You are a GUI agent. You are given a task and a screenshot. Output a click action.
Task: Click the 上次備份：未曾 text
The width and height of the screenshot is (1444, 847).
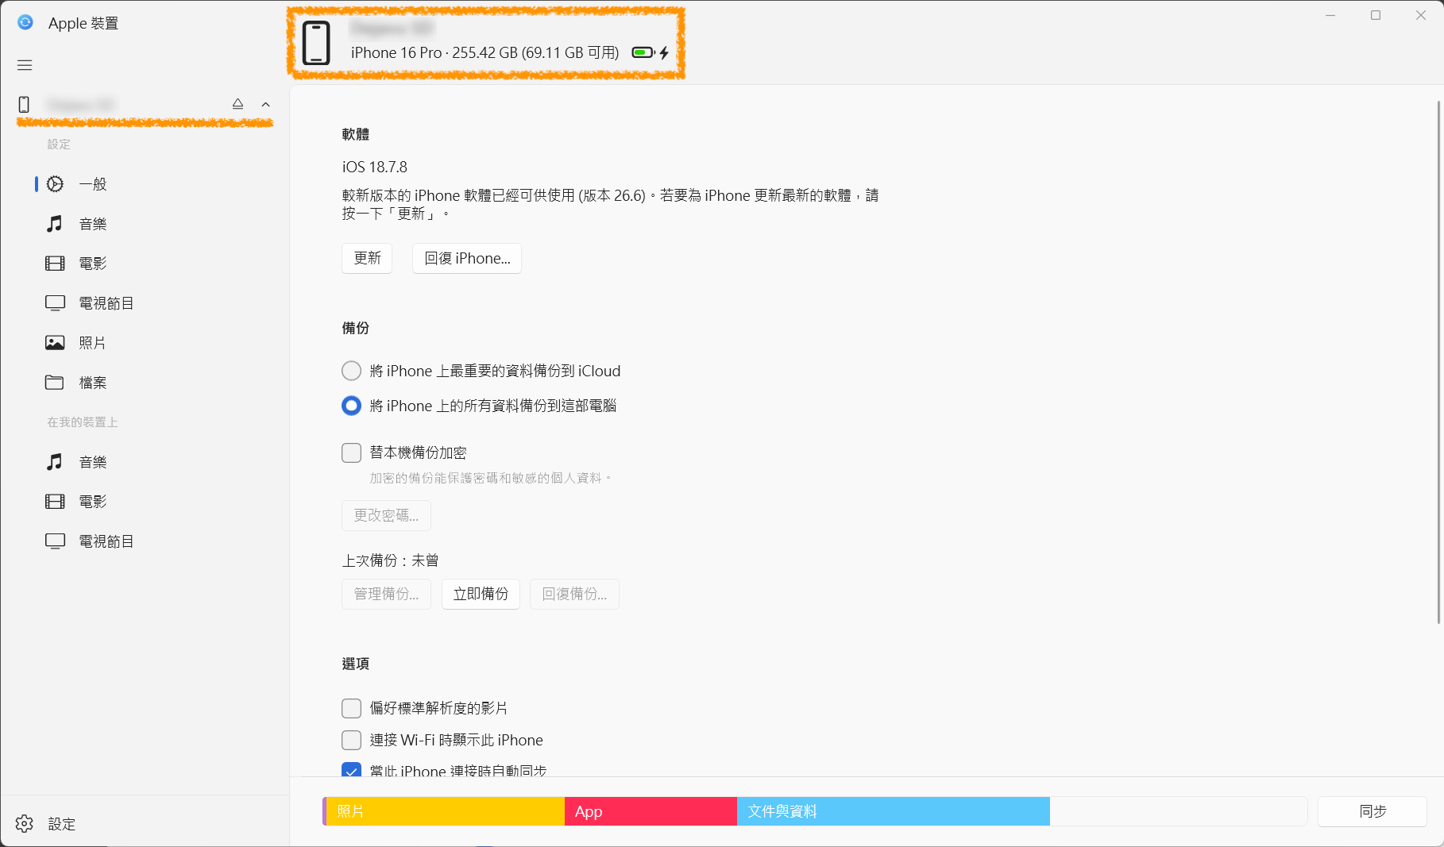point(390,560)
